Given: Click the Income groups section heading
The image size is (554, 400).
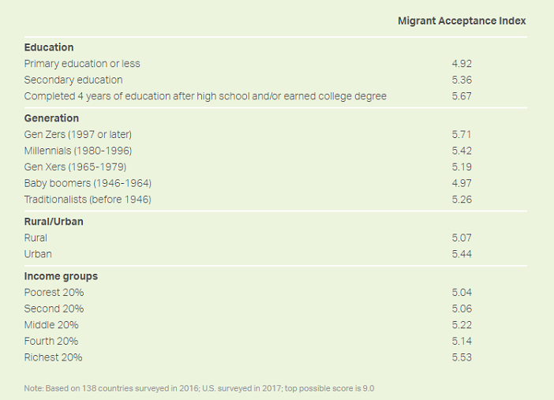Looking at the screenshot, I should coord(61,276).
